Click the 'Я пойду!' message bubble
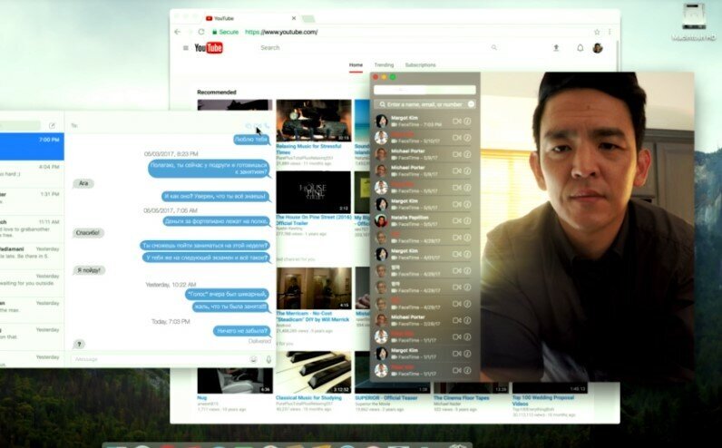Screen dimensions: 722x448 click(89, 270)
